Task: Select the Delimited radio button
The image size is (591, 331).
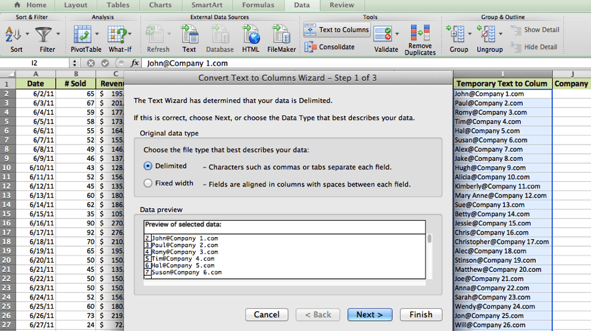Action: (x=148, y=166)
